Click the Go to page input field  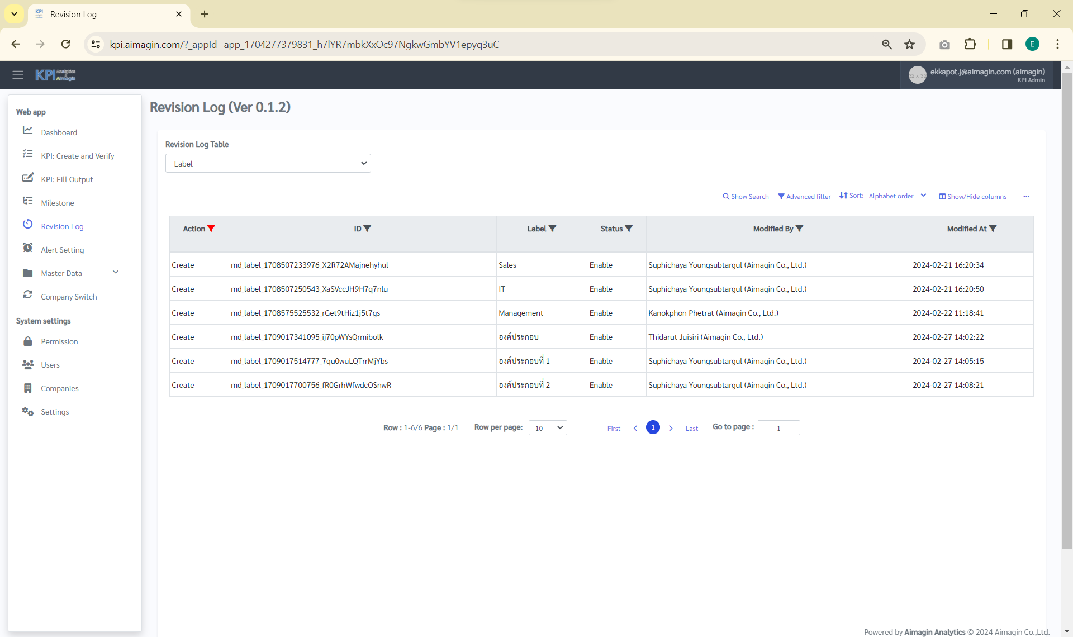pos(778,428)
